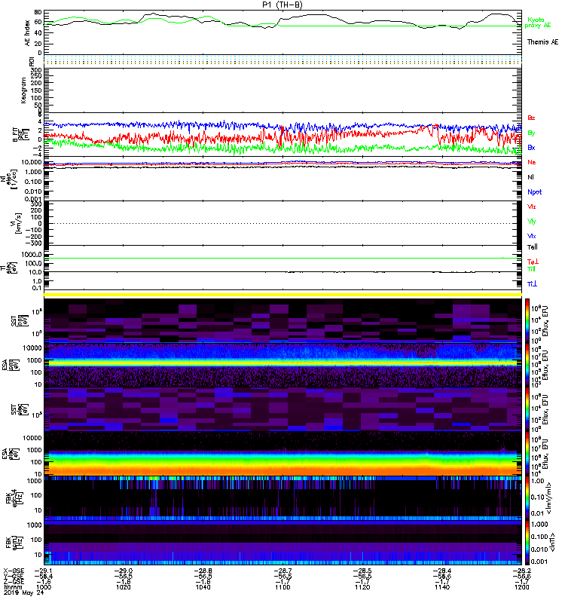Select X-GSE value -29.1

pyautogui.click(x=44, y=571)
